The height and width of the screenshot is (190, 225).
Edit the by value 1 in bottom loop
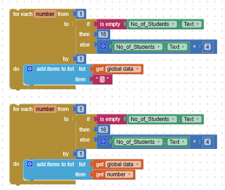click(x=80, y=154)
